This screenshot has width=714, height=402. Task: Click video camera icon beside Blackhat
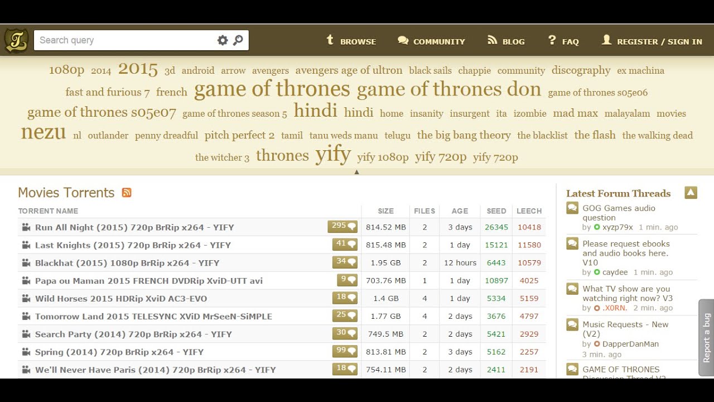point(26,263)
